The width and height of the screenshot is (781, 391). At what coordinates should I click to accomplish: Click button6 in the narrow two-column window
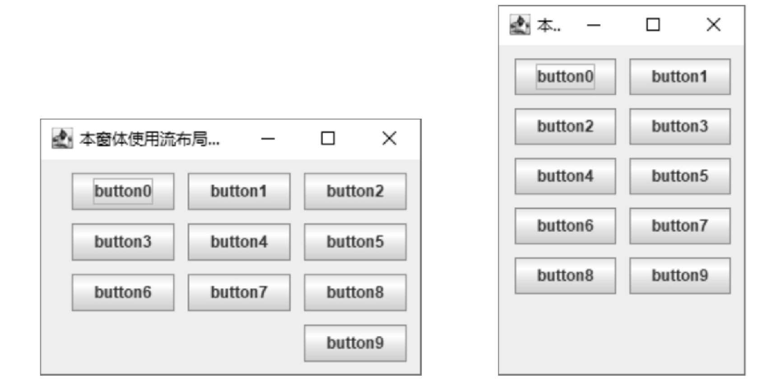(x=565, y=226)
